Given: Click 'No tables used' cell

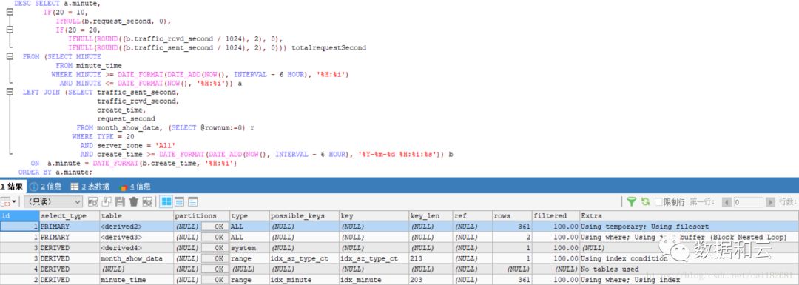Looking at the screenshot, I should point(689,269).
